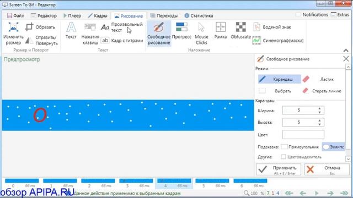Open the Notifications panel

coord(312,15)
